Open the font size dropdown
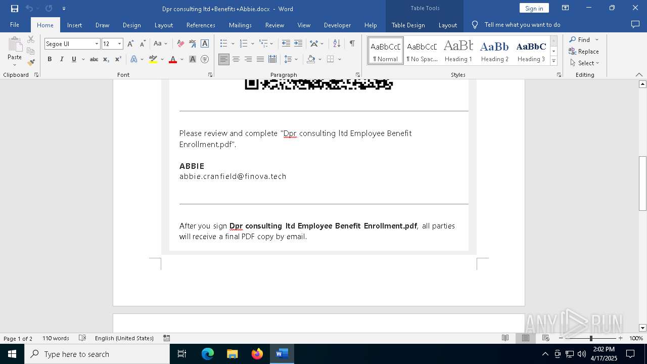The width and height of the screenshot is (647, 364). point(119,44)
